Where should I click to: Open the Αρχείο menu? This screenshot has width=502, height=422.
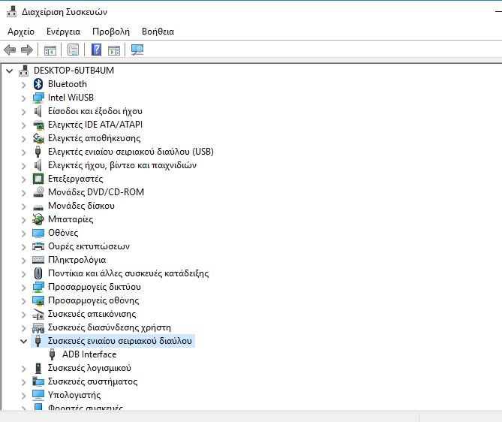pyautogui.click(x=21, y=32)
